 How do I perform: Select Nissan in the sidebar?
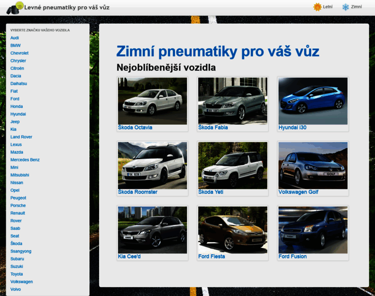[17, 183]
